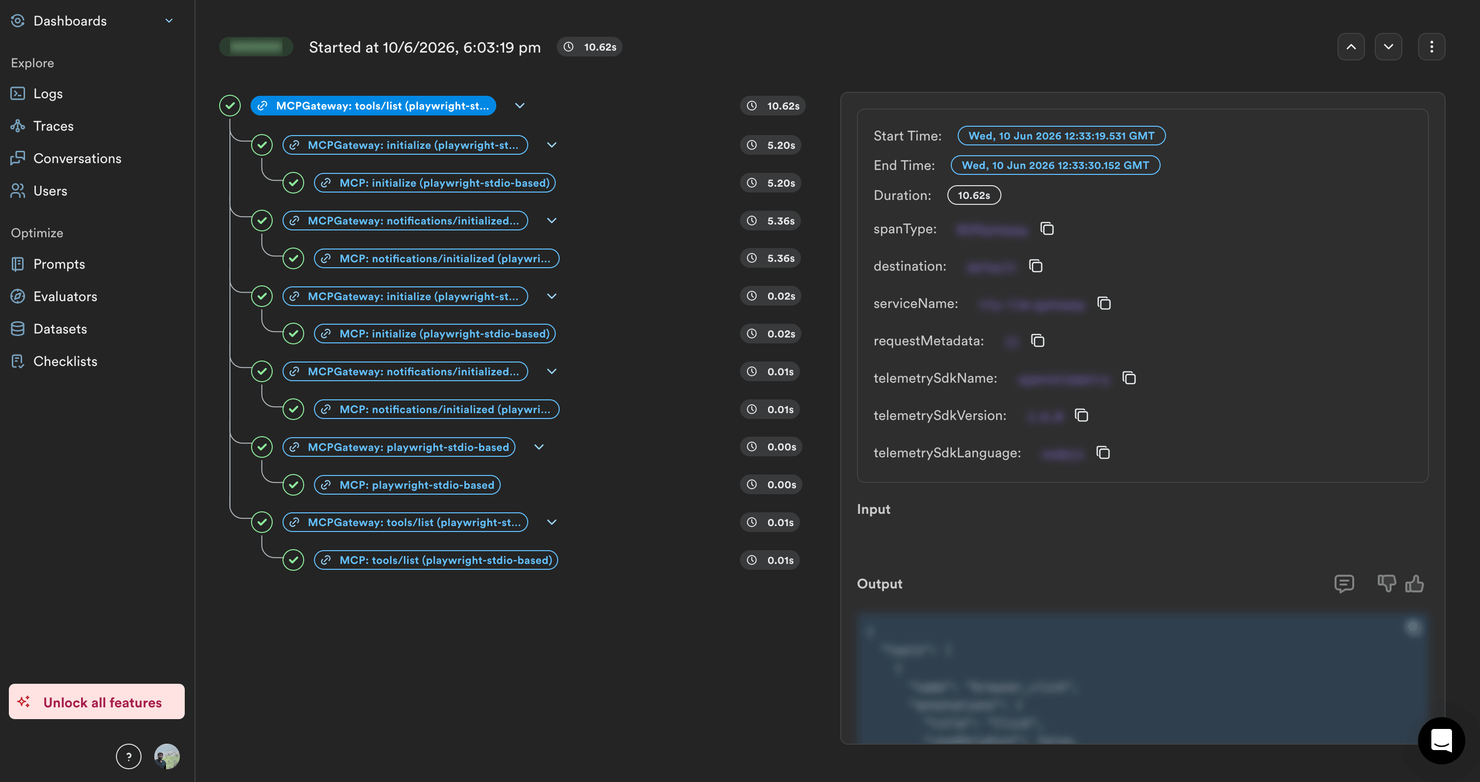This screenshot has width=1480, height=782.
Task: Select MCP: notifications/initialized span with 0.01s
Action: coord(437,409)
